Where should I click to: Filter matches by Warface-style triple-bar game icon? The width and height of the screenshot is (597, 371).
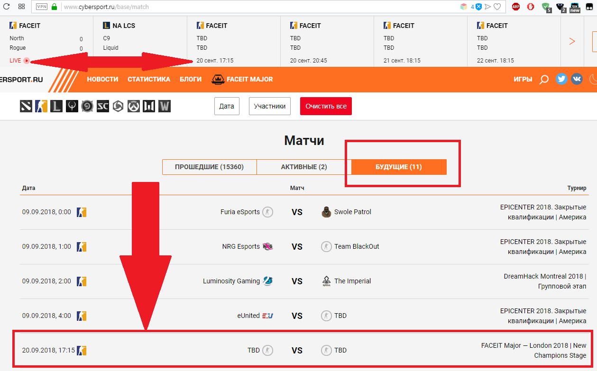149,106
